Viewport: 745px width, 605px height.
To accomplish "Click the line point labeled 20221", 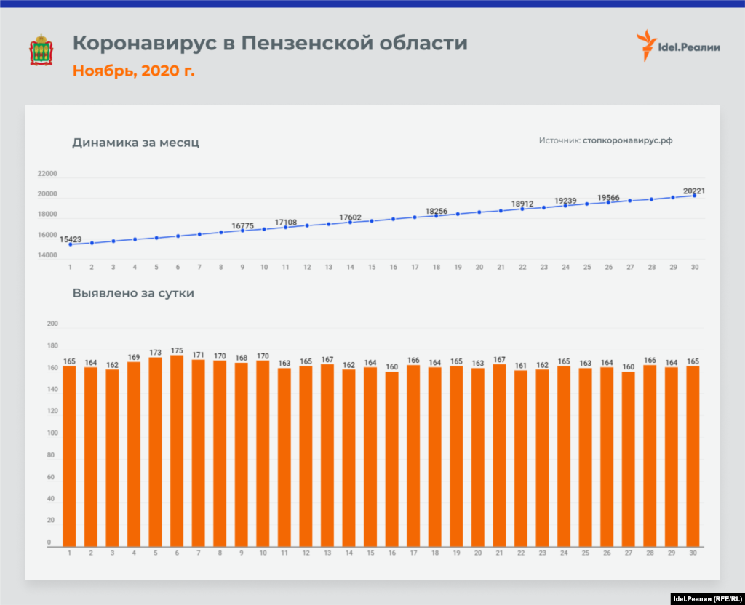I will (x=695, y=196).
